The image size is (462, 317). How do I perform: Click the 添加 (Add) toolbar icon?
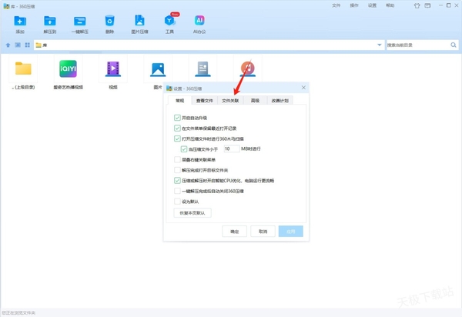click(20, 22)
